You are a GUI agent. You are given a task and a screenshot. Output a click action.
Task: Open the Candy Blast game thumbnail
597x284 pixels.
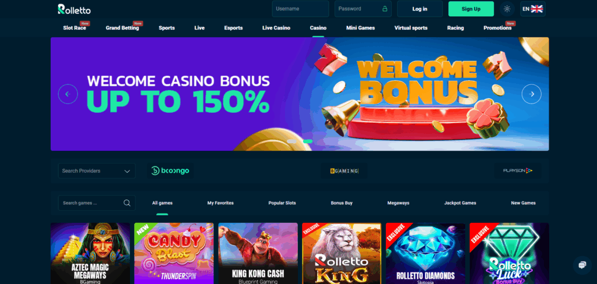(174, 253)
